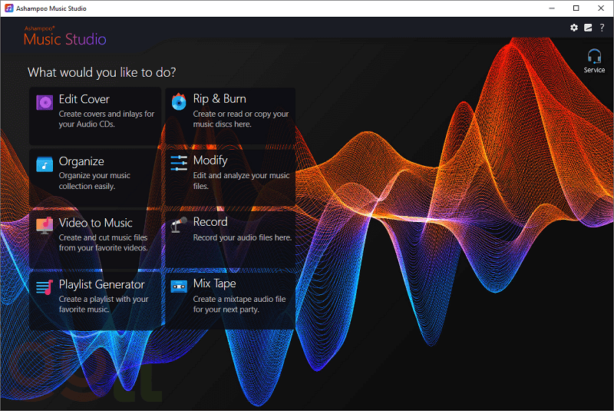Start the Video to Music module title

(95, 223)
